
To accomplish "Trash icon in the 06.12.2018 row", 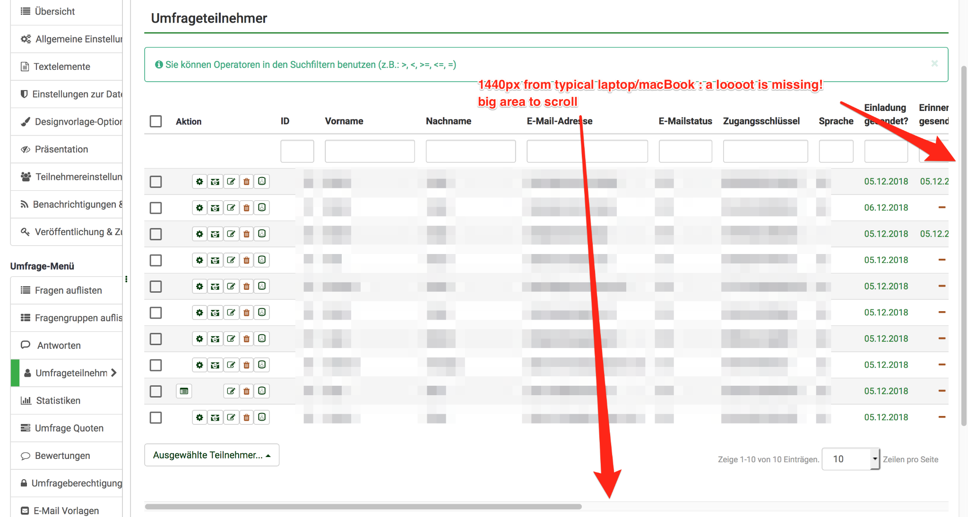I will [x=246, y=208].
